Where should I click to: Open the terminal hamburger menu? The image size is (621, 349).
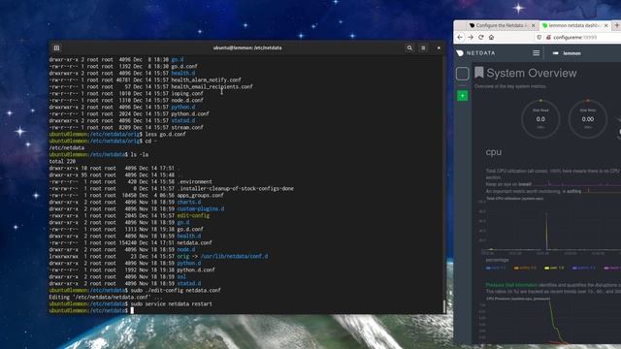coord(423,48)
